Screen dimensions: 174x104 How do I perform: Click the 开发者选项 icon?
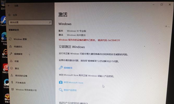12,82
